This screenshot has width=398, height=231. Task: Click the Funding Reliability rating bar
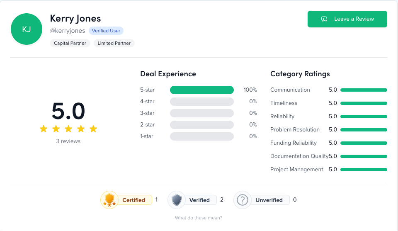pos(364,143)
